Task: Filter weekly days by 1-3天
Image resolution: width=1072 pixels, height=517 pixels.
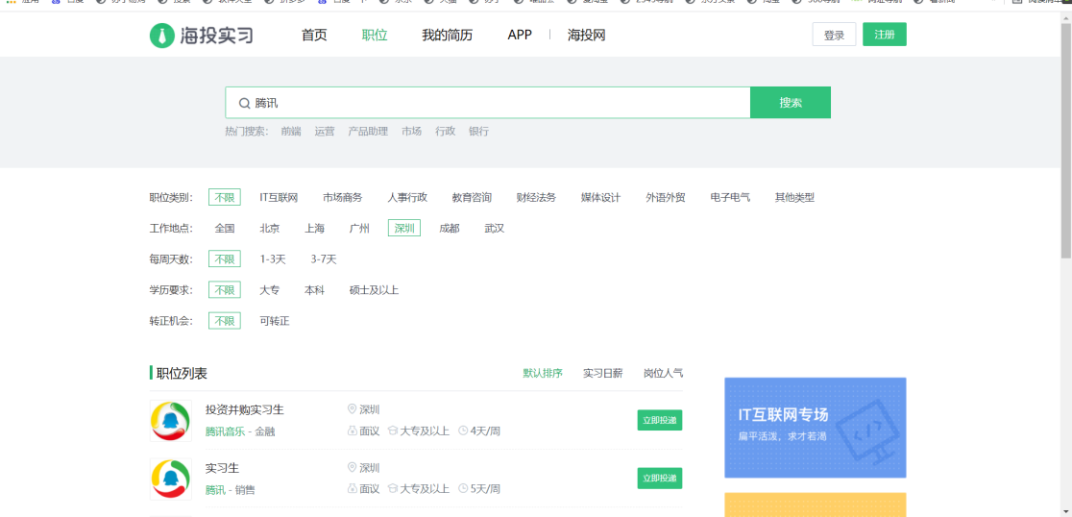Action: pyautogui.click(x=273, y=259)
